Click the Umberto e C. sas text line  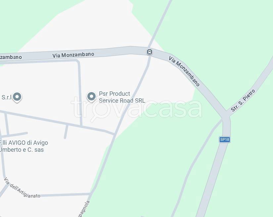coord(22,150)
